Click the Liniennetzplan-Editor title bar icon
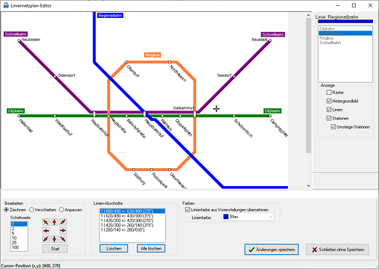The width and height of the screenshot is (379, 269). pyautogui.click(x=6, y=5)
